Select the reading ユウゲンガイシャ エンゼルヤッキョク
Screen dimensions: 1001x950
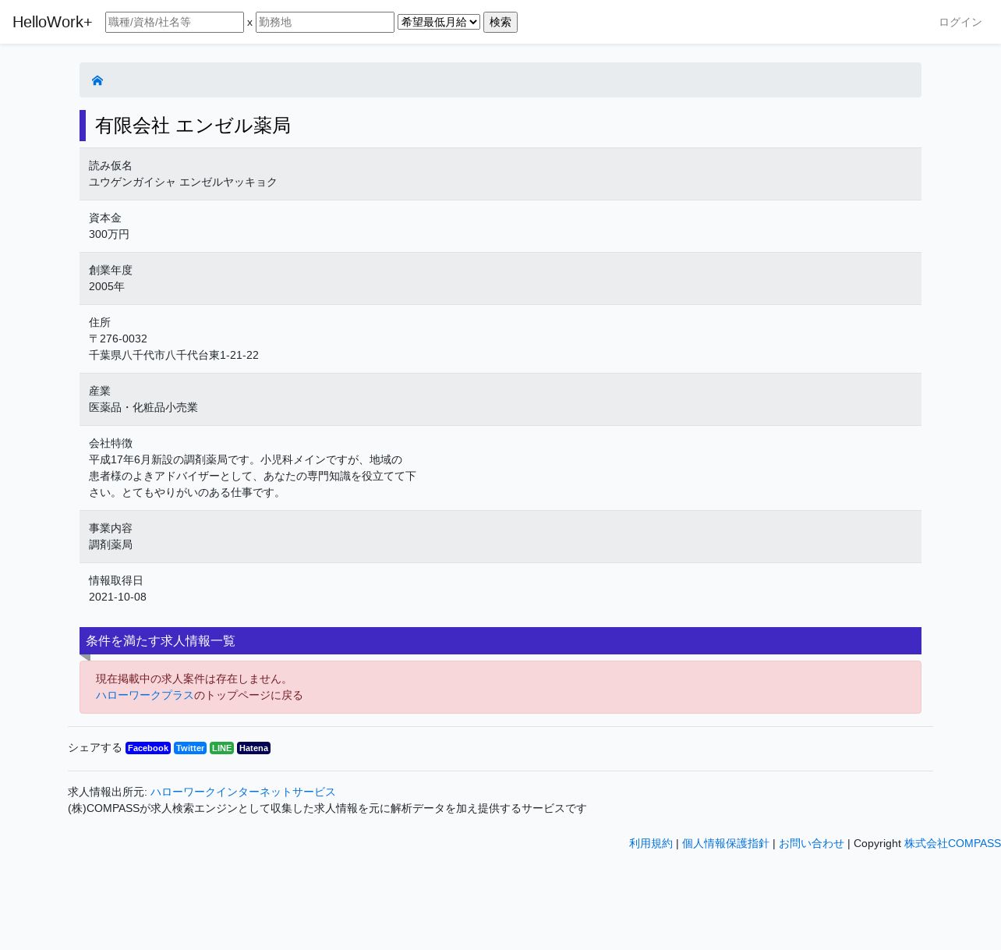(183, 182)
